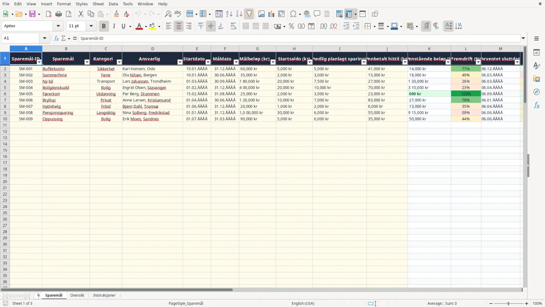Viewport: 545px width, 307px height.
Task: Insert a chart from the toolbar
Action: 272,14
